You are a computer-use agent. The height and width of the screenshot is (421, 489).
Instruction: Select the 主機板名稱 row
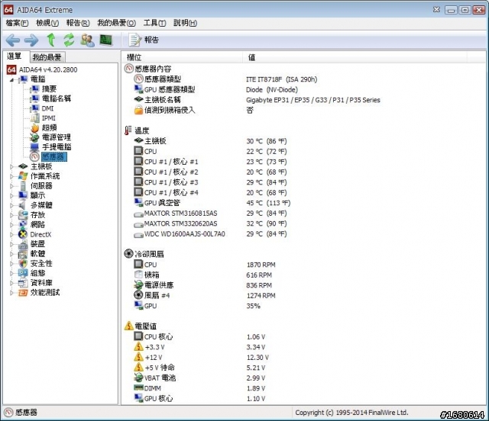pos(257,100)
